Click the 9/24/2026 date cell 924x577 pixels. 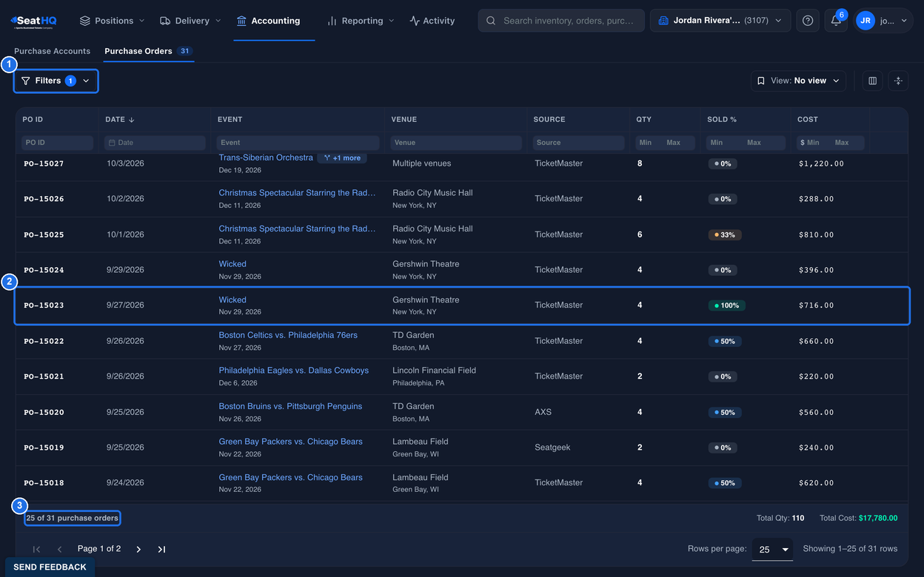pyautogui.click(x=125, y=483)
